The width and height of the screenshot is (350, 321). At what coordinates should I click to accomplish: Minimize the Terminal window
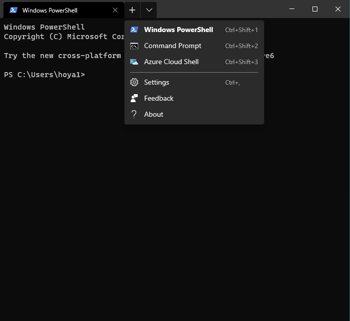292,9
